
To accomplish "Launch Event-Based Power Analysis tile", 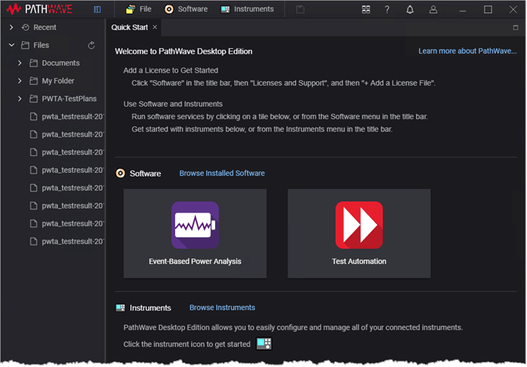I will pyautogui.click(x=195, y=233).
